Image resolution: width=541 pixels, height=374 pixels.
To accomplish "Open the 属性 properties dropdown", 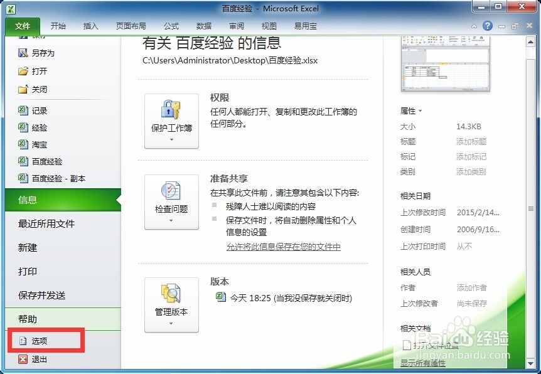I will click(x=411, y=111).
